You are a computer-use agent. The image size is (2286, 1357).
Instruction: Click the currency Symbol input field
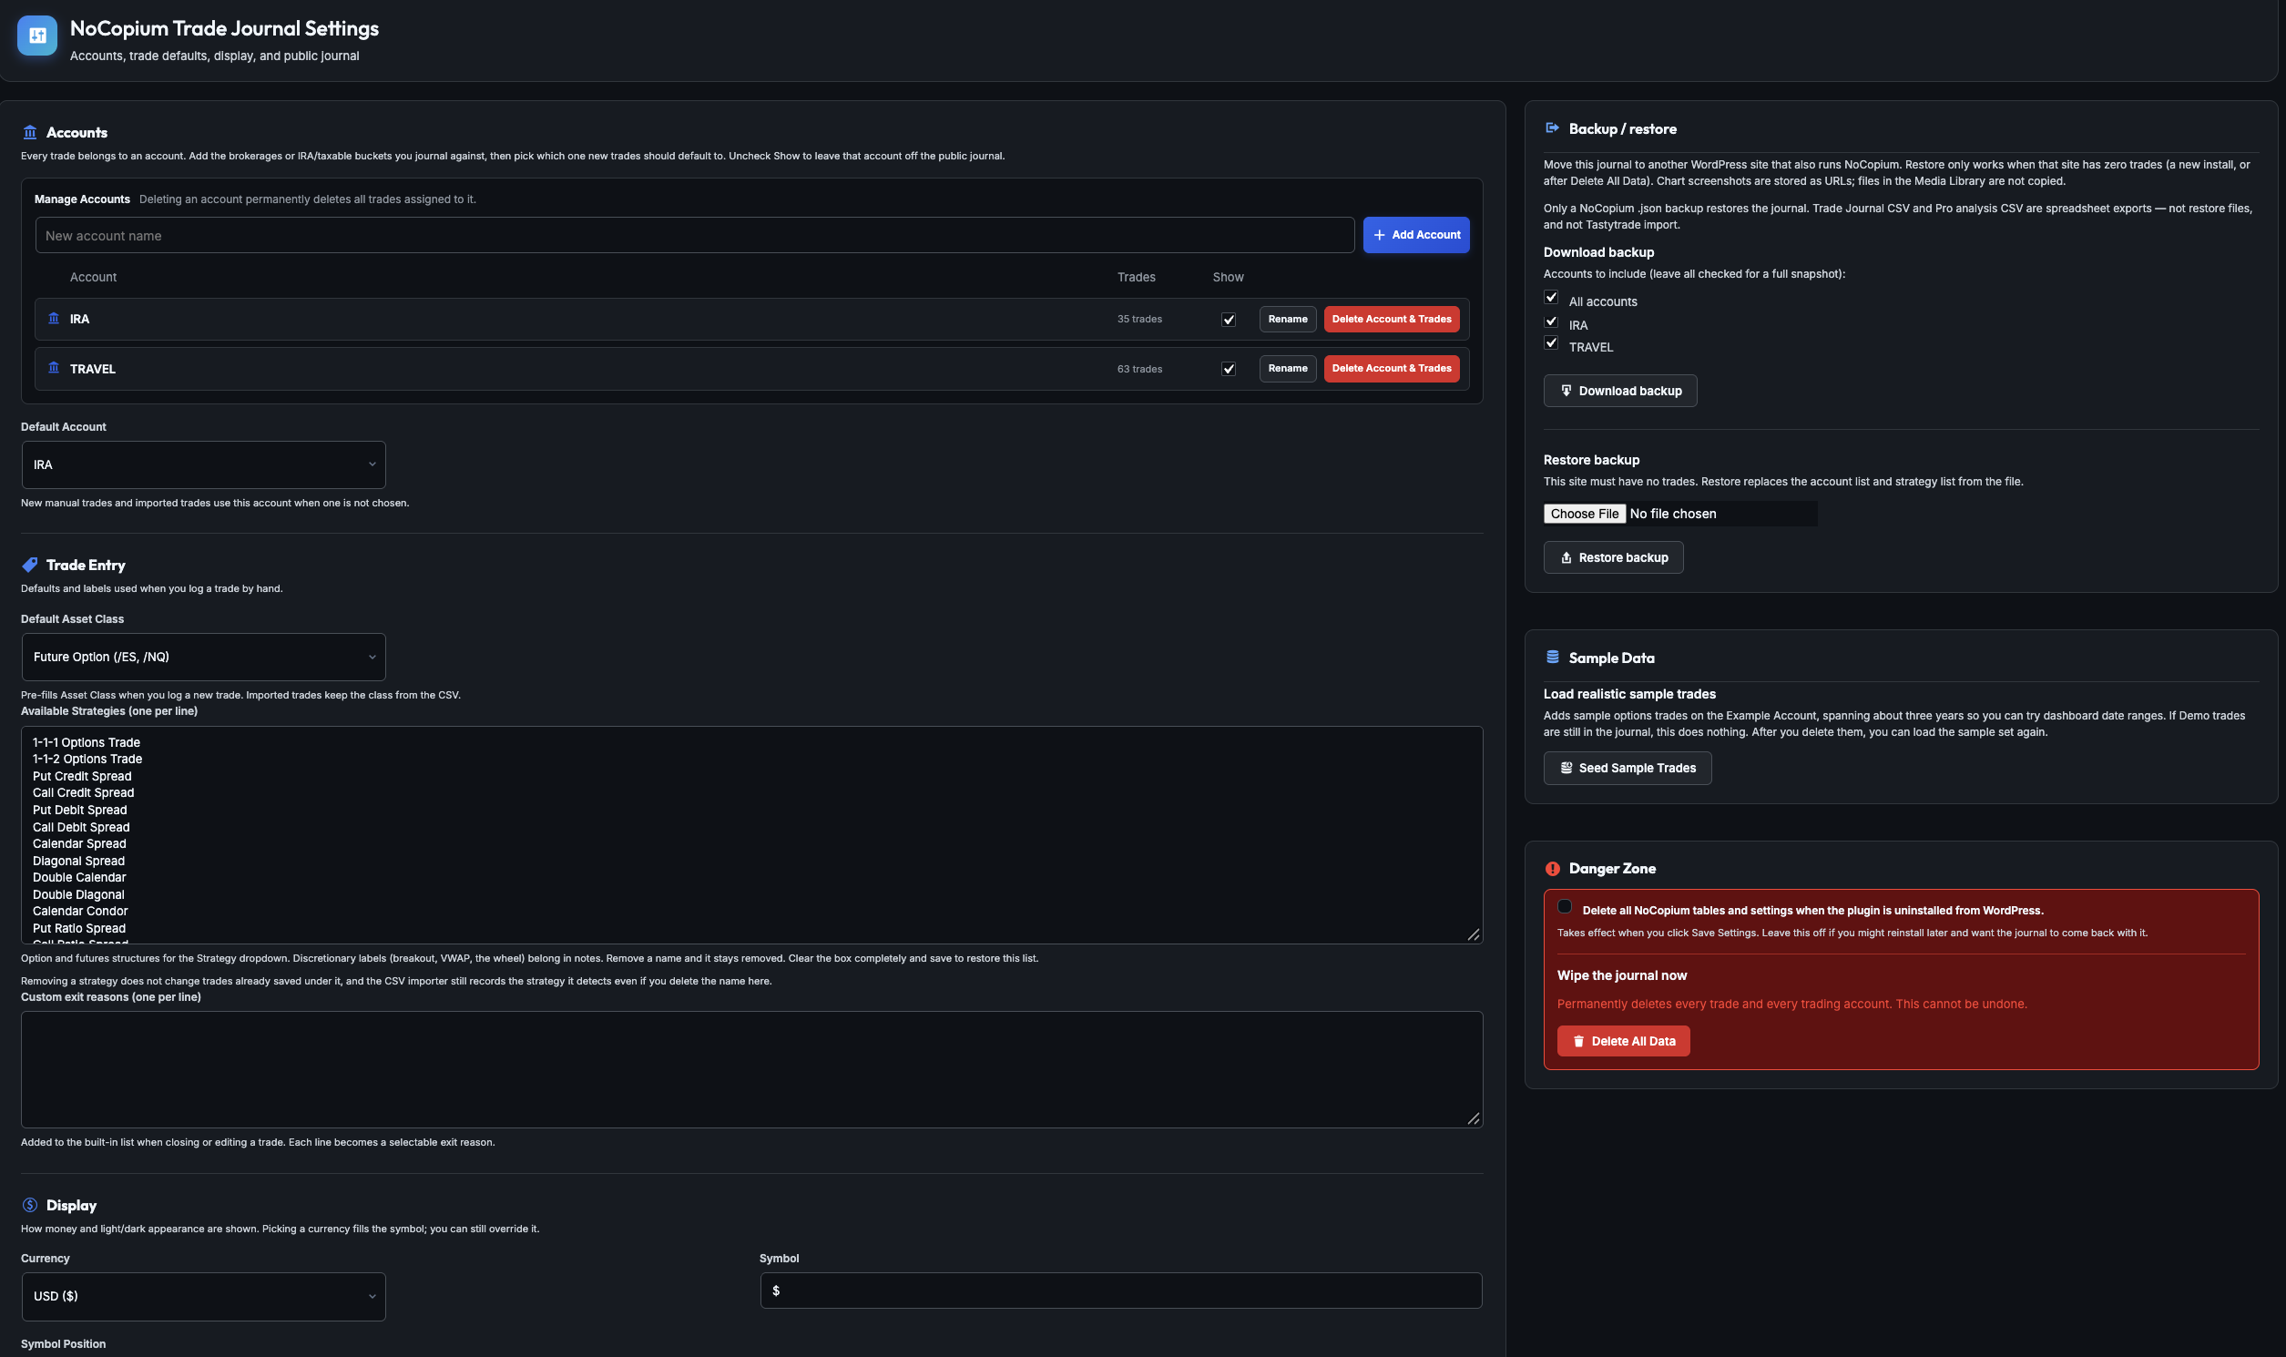click(1120, 1291)
